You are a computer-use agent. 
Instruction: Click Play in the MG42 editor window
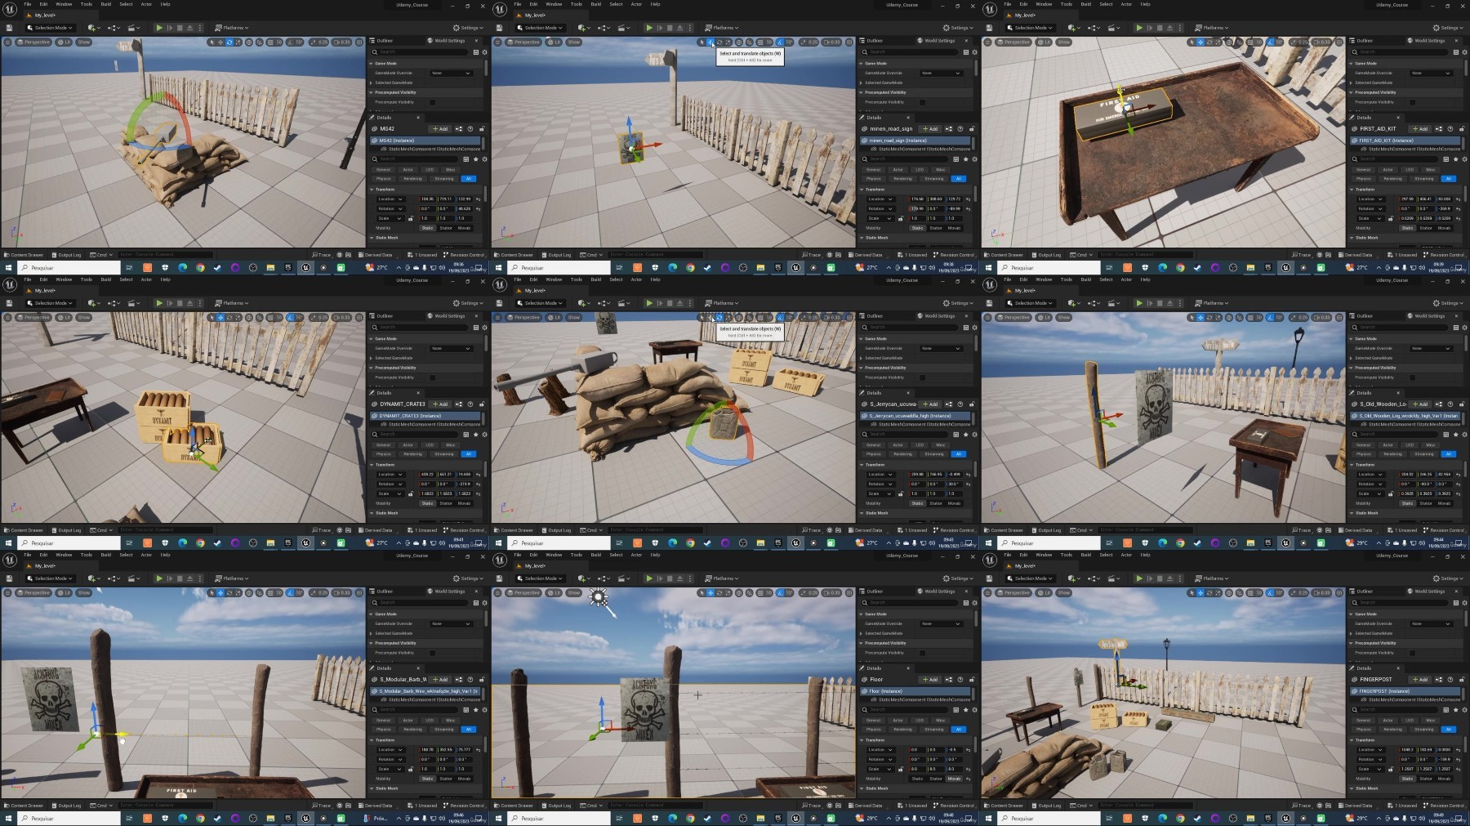(x=159, y=28)
